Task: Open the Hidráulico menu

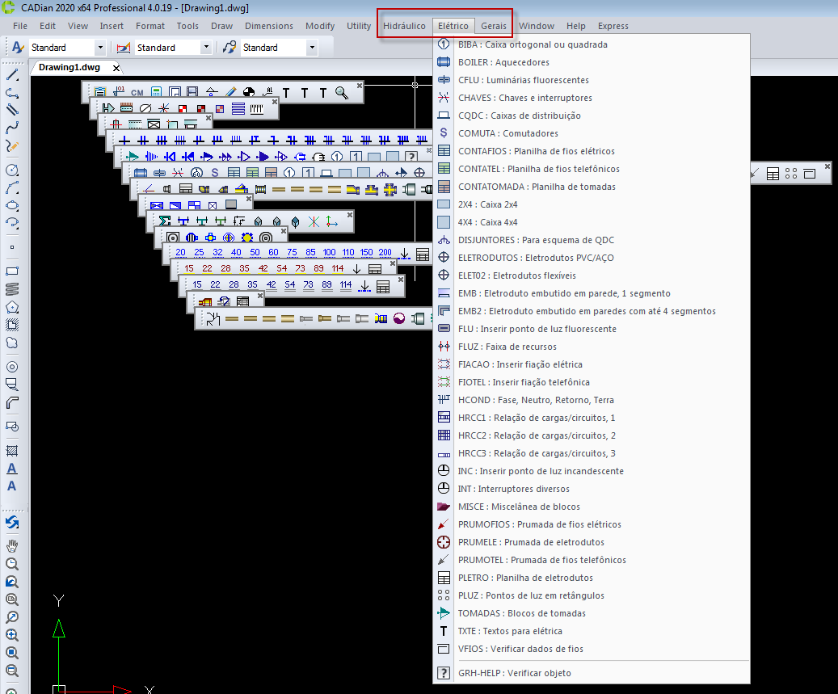Action: point(404,26)
